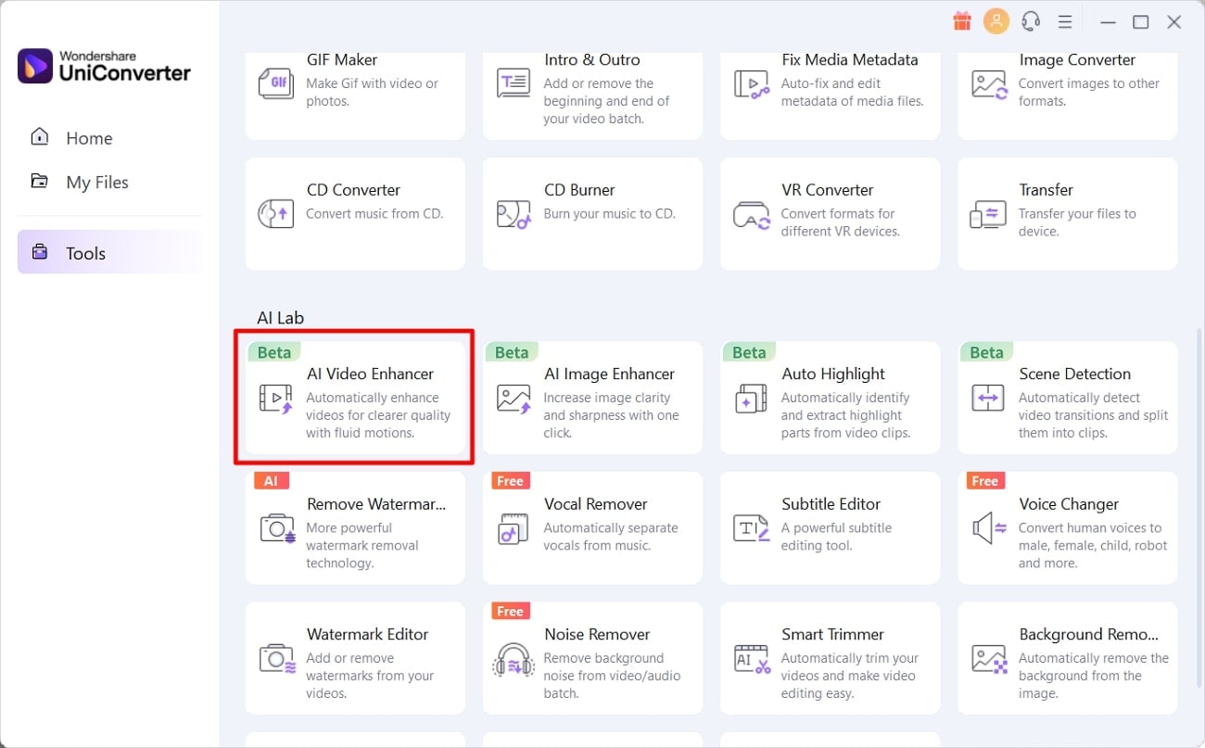Click the CD Burner icon
This screenshot has height=748, width=1205.
pyautogui.click(x=514, y=213)
